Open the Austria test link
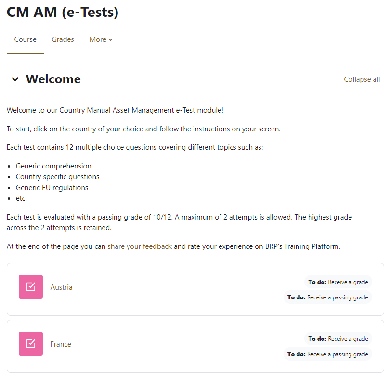 (61, 287)
